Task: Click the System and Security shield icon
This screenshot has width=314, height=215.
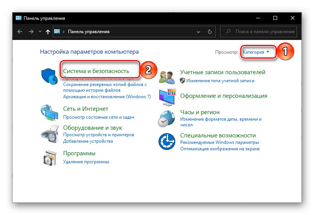Action: click(49, 76)
